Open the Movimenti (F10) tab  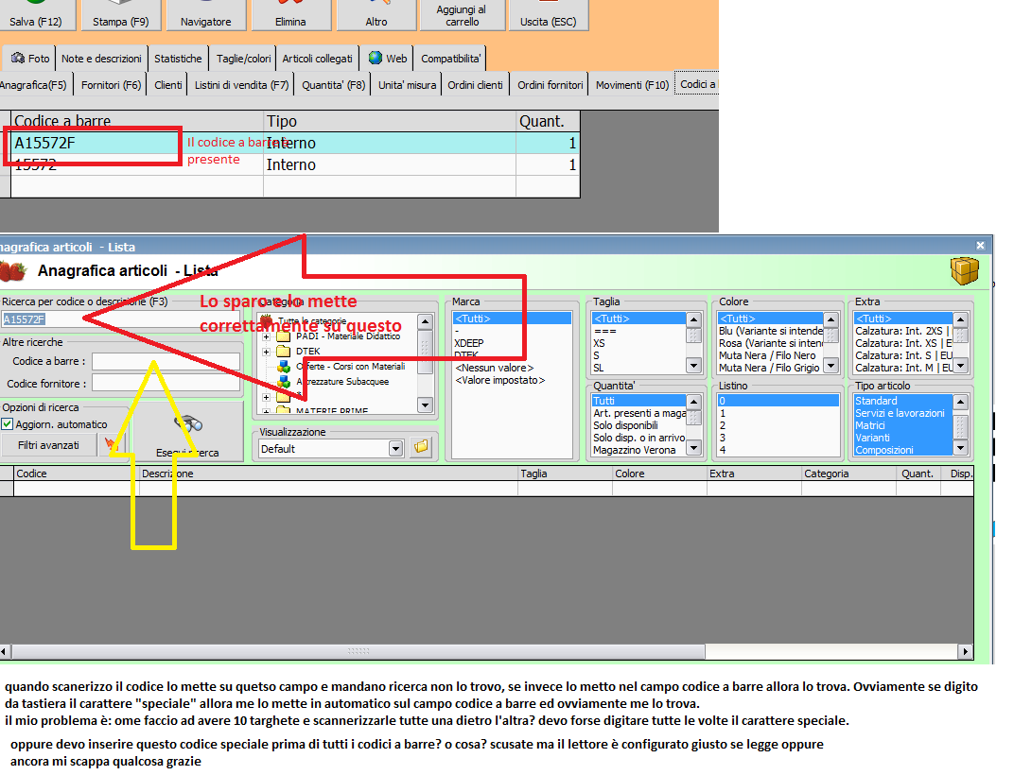[x=632, y=85]
